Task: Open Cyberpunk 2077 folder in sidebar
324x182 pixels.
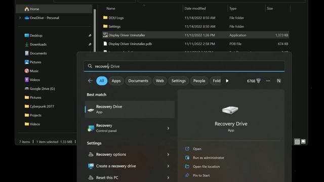Action: (x=39, y=107)
